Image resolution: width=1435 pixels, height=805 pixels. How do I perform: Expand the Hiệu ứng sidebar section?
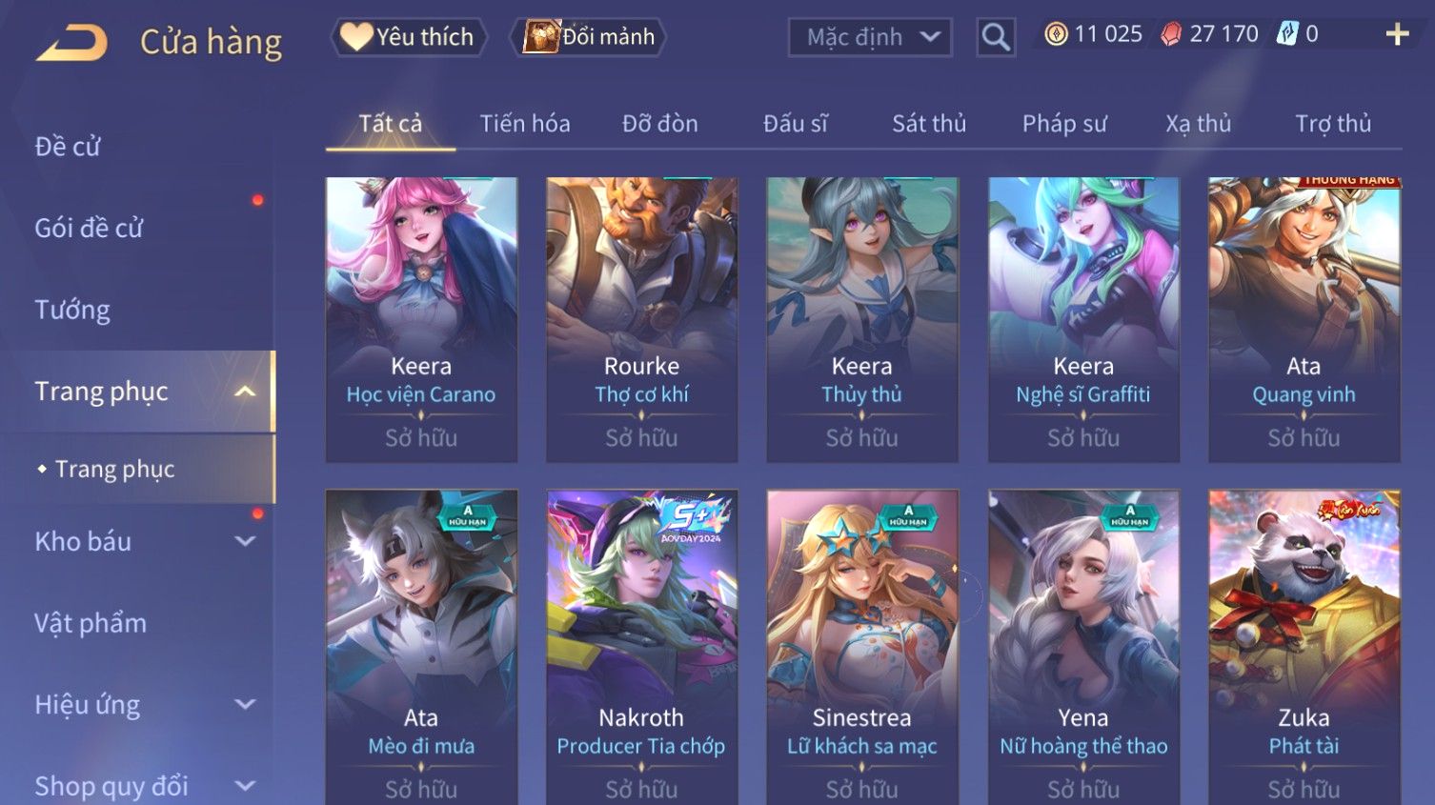[x=245, y=704]
